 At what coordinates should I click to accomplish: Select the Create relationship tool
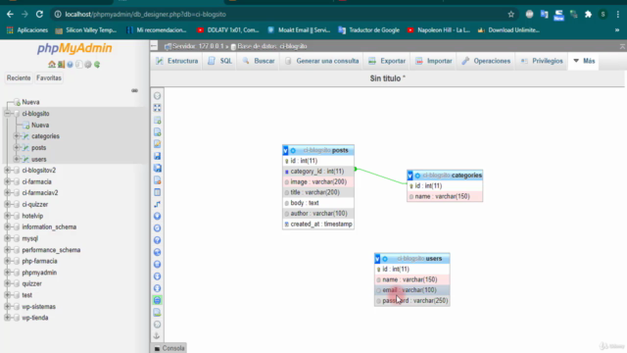click(157, 204)
